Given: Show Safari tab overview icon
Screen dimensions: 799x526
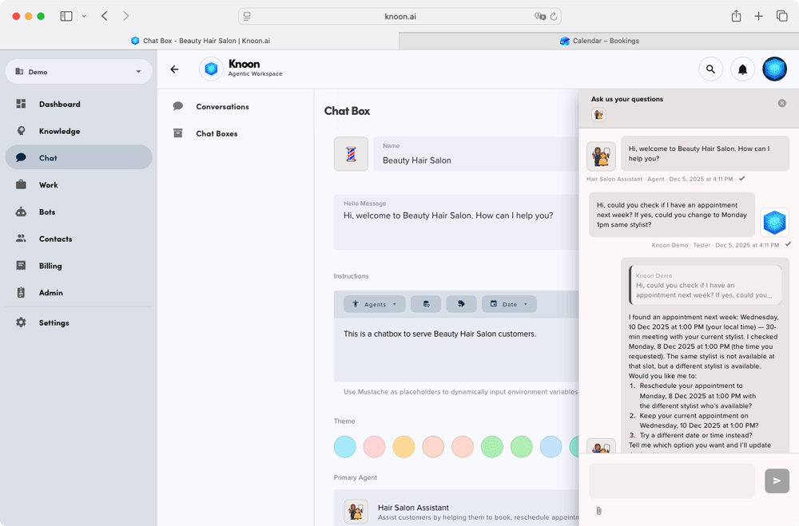Looking at the screenshot, I should point(781,16).
